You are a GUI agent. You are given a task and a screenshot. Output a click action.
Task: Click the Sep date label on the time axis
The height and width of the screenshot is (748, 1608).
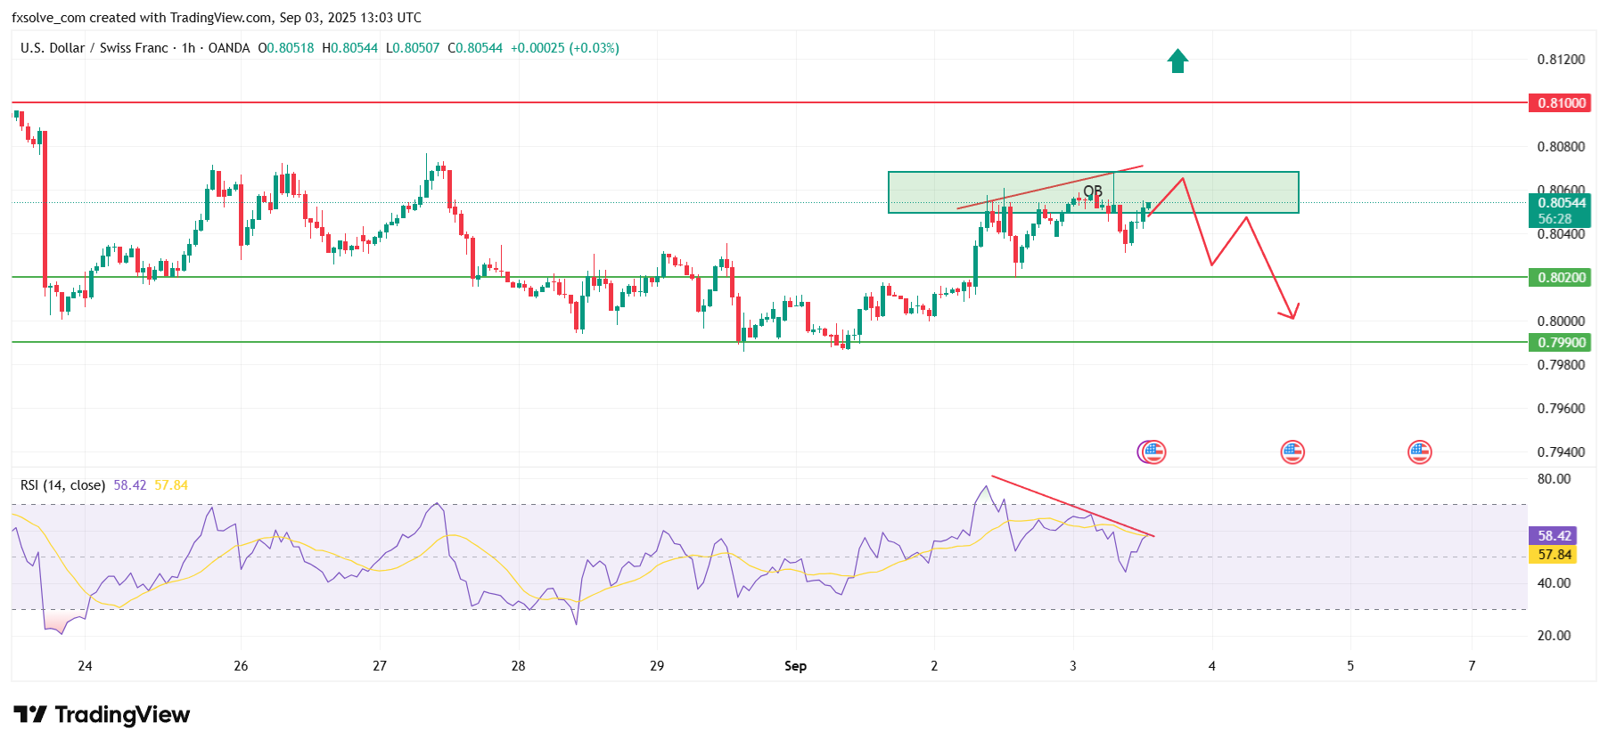click(795, 666)
